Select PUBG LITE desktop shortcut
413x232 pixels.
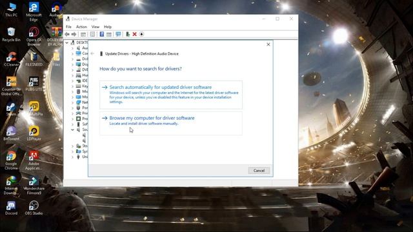click(x=34, y=84)
